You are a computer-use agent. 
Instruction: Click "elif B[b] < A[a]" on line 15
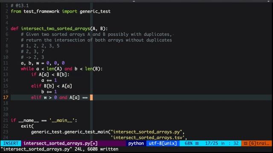point(52,86)
